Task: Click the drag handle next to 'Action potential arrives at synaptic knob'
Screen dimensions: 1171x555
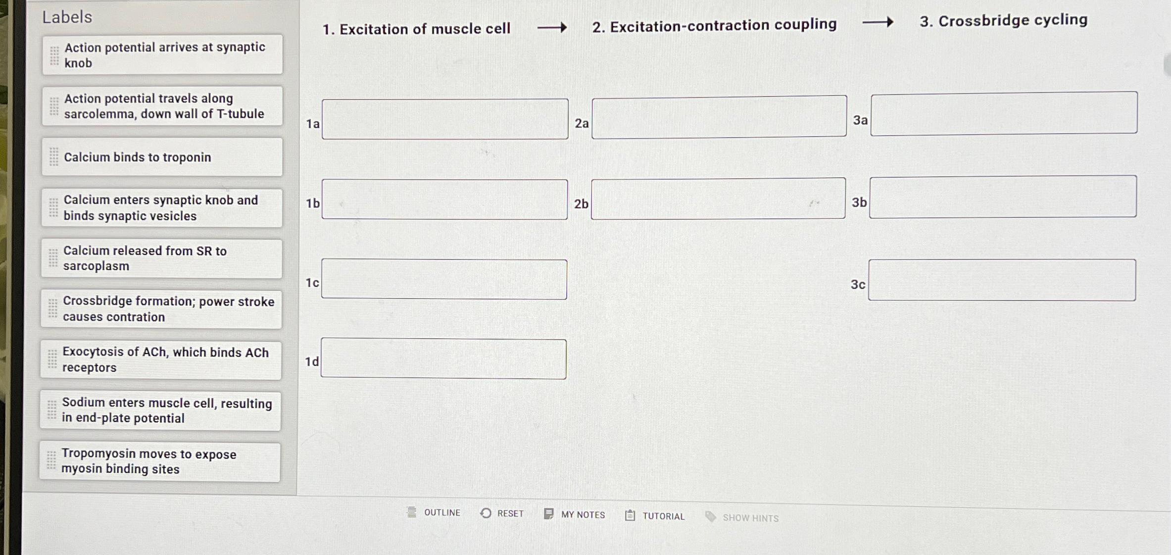Action: (54, 54)
